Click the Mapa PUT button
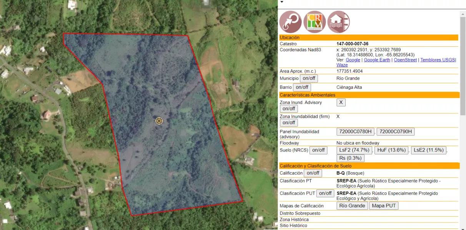The height and width of the screenshot is (230, 466). [x=384, y=205]
